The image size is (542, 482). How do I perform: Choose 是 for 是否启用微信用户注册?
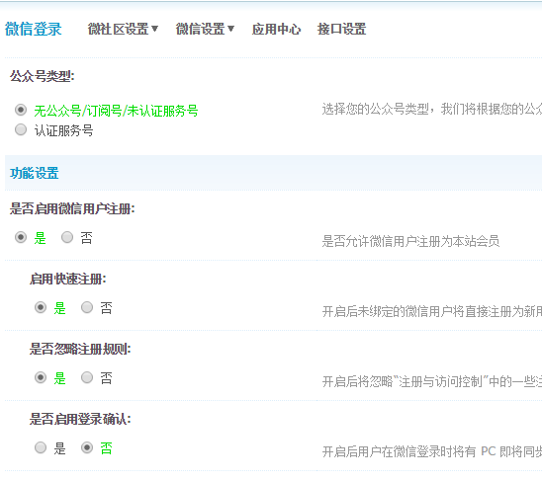[x=21, y=237]
